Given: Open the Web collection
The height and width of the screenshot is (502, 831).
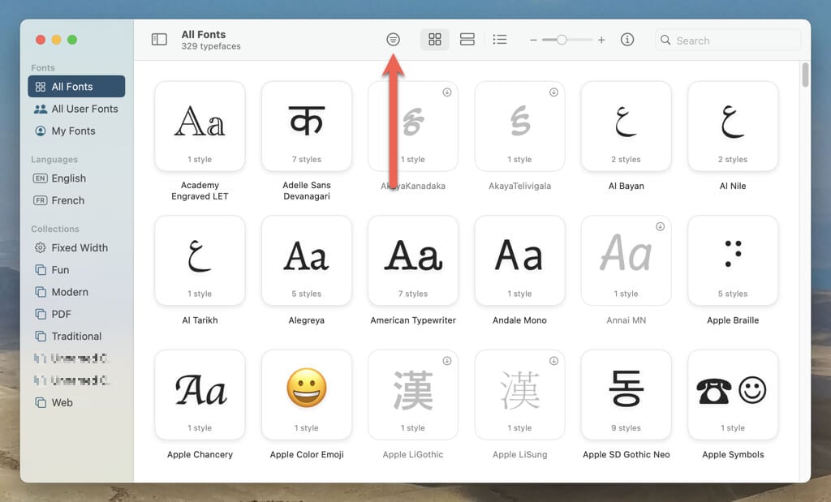Looking at the screenshot, I should click(76, 403).
